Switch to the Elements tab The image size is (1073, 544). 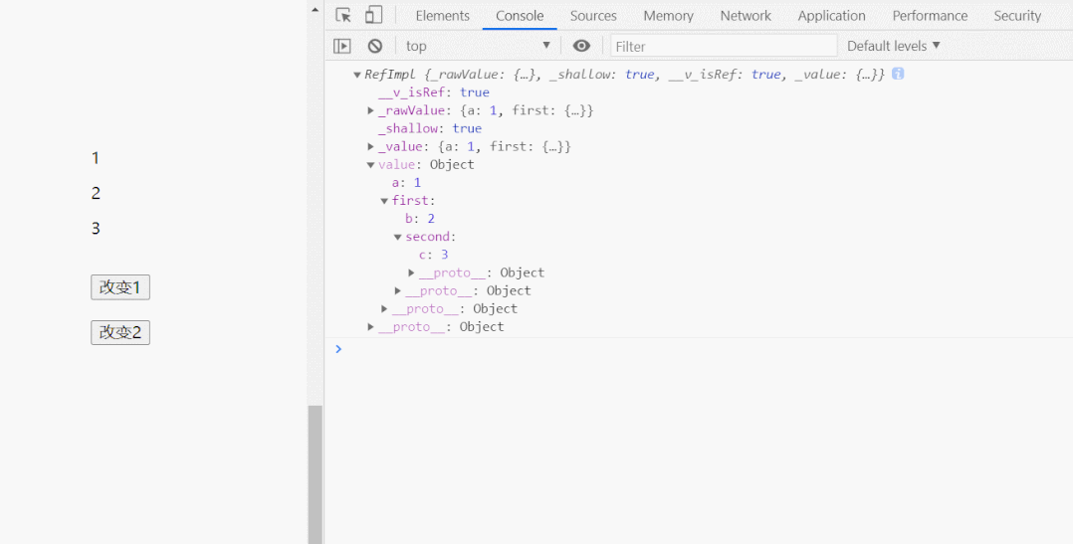pyautogui.click(x=442, y=16)
